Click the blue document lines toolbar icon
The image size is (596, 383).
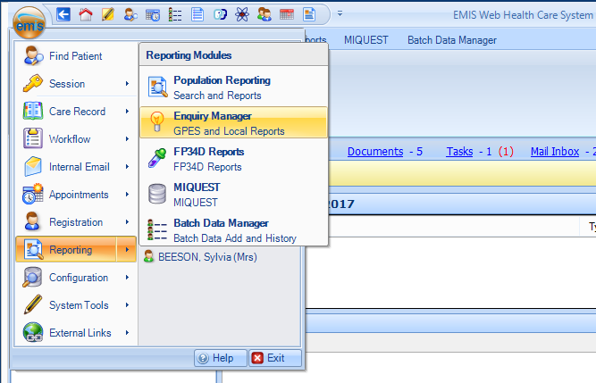197,14
